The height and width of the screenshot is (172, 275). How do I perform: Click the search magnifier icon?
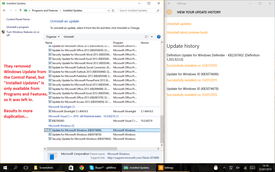click(158, 10)
